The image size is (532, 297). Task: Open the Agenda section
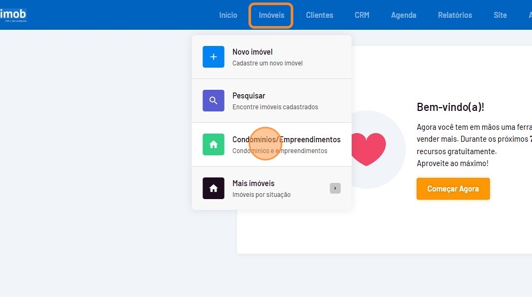tap(404, 15)
